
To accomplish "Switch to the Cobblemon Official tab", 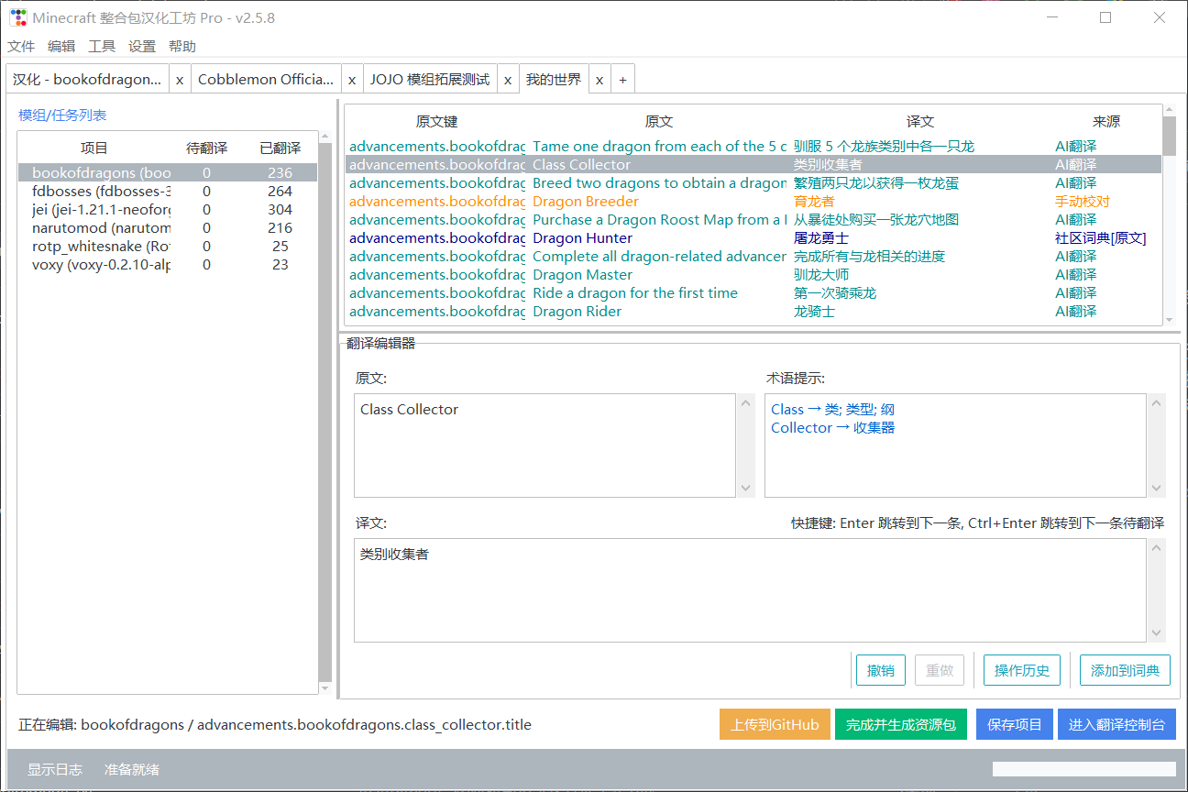I will (266, 80).
